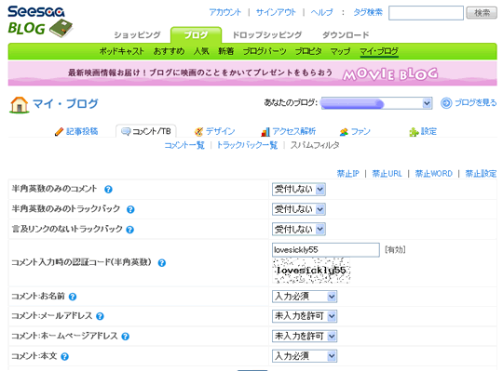Viewport: 503px width, 371px height.
Task: Open dropdown for 半角英数のみのトラックバック
Action: click(x=299, y=209)
